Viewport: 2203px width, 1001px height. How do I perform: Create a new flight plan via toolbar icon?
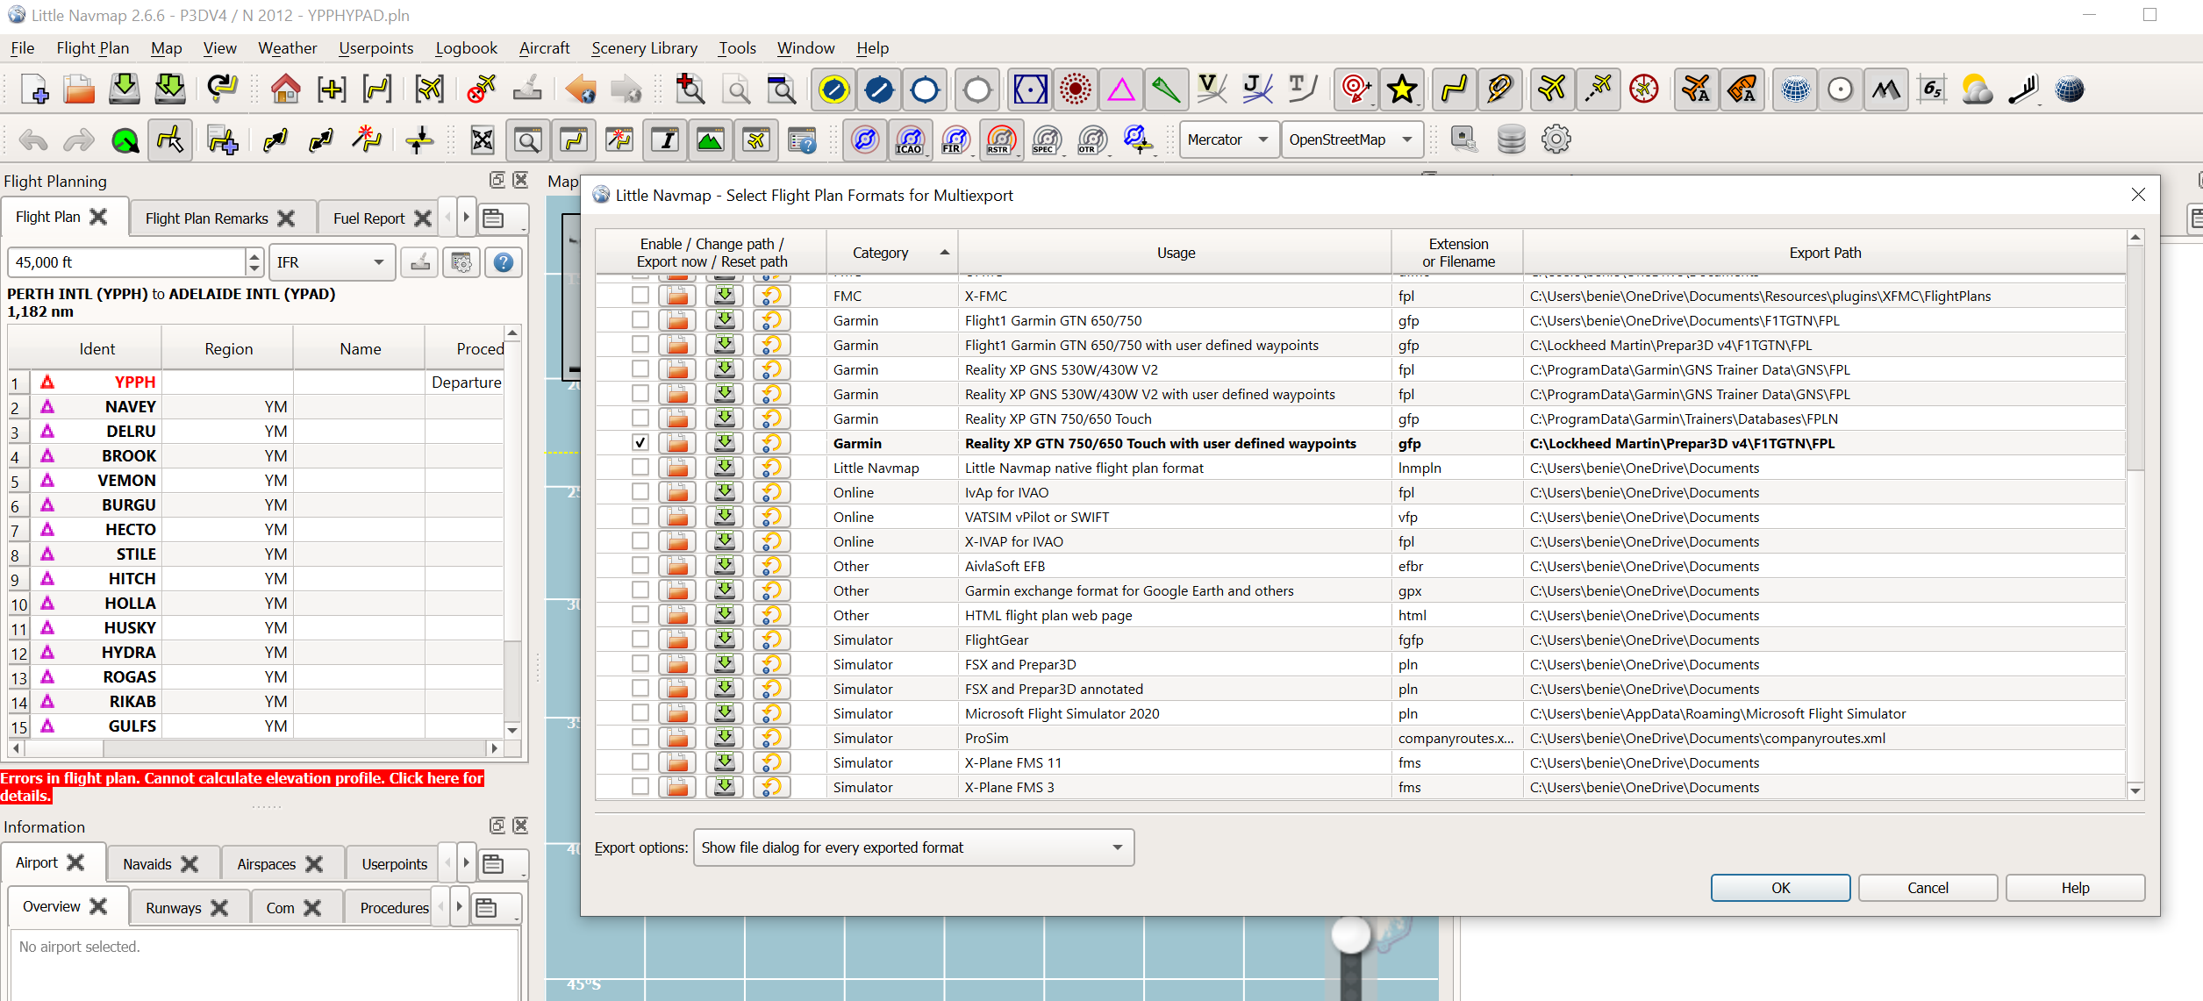tap(34, 89)
